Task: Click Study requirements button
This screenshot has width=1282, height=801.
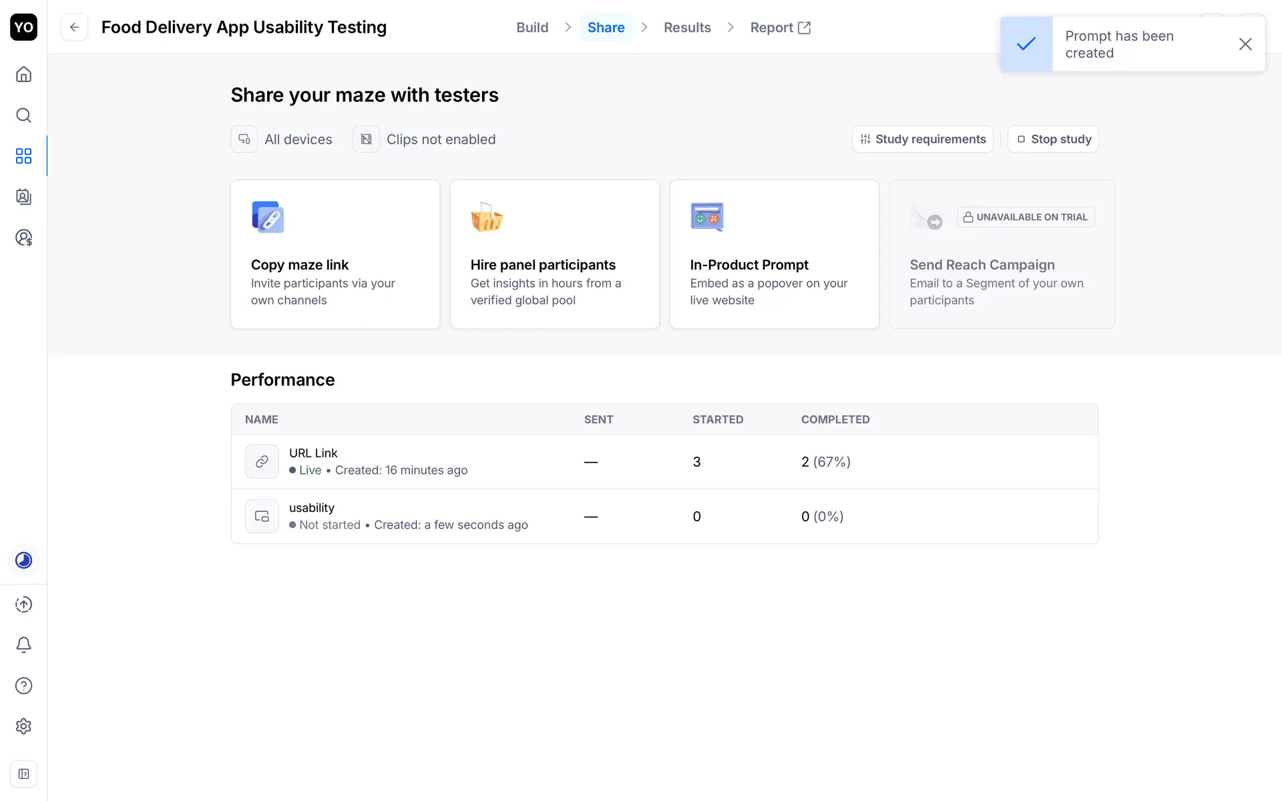Action: tap(922, 139)
